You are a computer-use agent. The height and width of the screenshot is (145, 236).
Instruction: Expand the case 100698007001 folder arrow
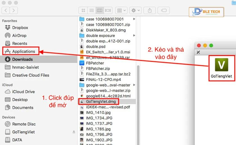click(x=134, y=19)
